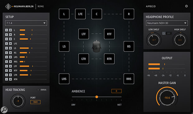Mute the RTF channel

[11, 70]
